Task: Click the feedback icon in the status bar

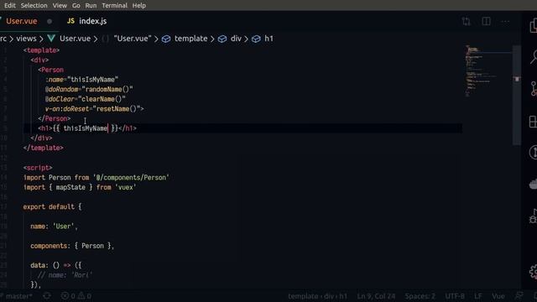Action: [519, 296]
